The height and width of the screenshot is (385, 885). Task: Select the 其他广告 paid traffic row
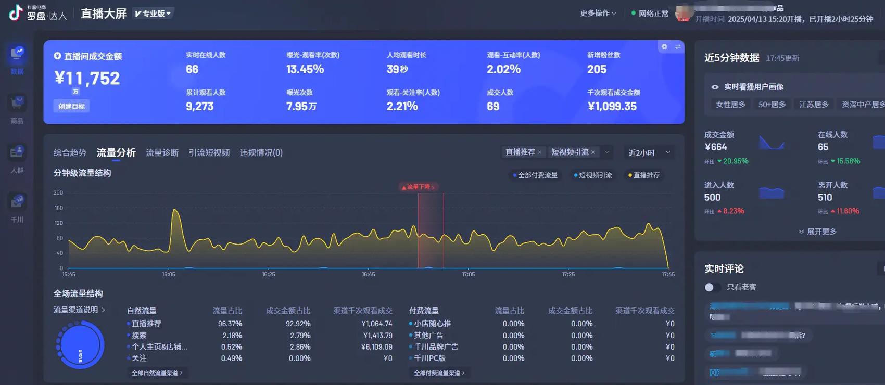[541, 336]
